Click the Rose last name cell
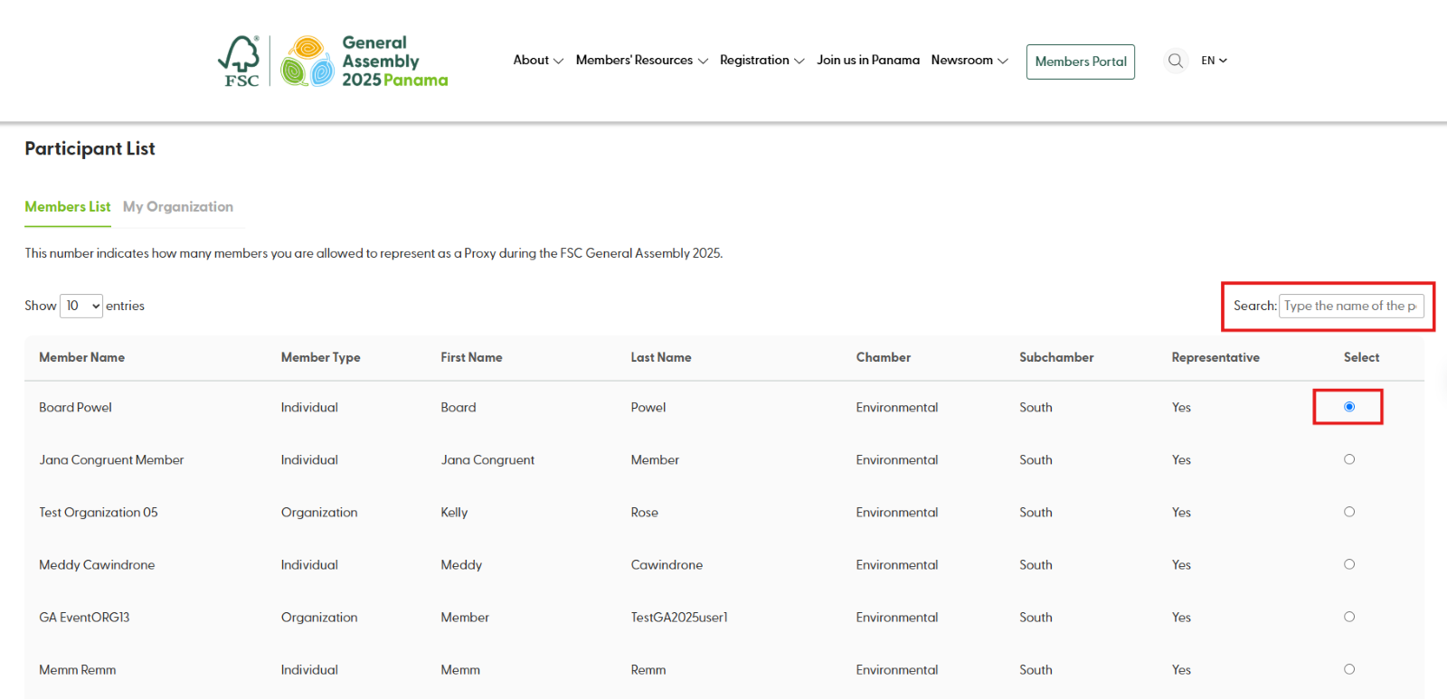 (645, 513)
